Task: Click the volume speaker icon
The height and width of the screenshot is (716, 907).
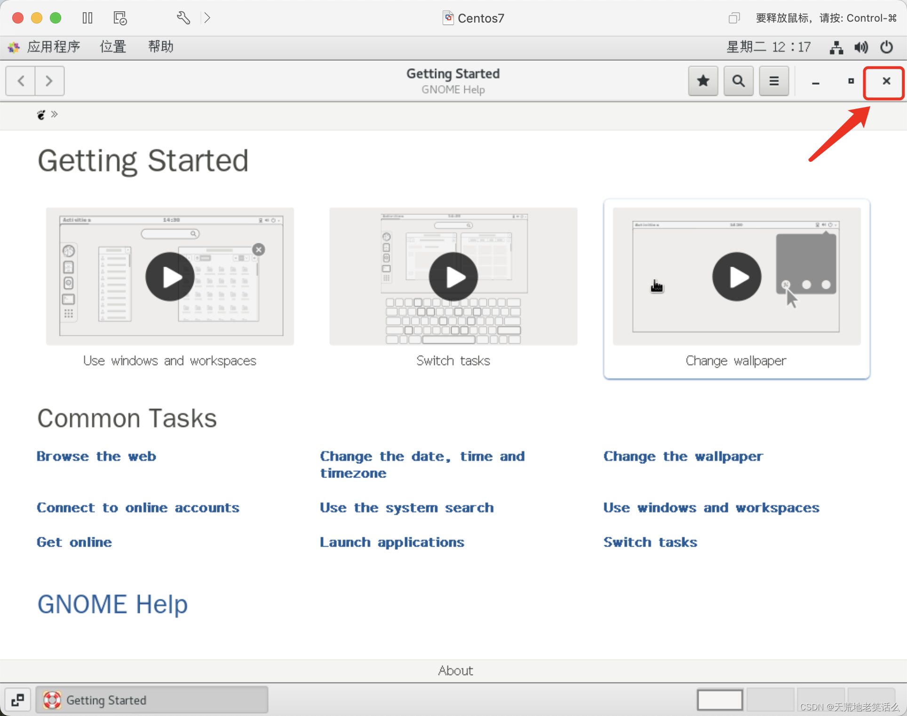Action: tap(861, 47)
